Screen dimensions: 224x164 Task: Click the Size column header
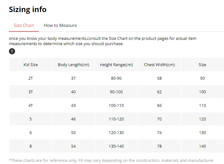point(202,65)
